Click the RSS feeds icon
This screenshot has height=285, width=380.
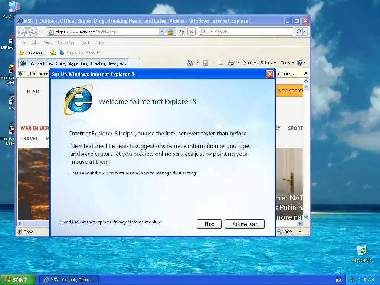(x=206, y=63)
